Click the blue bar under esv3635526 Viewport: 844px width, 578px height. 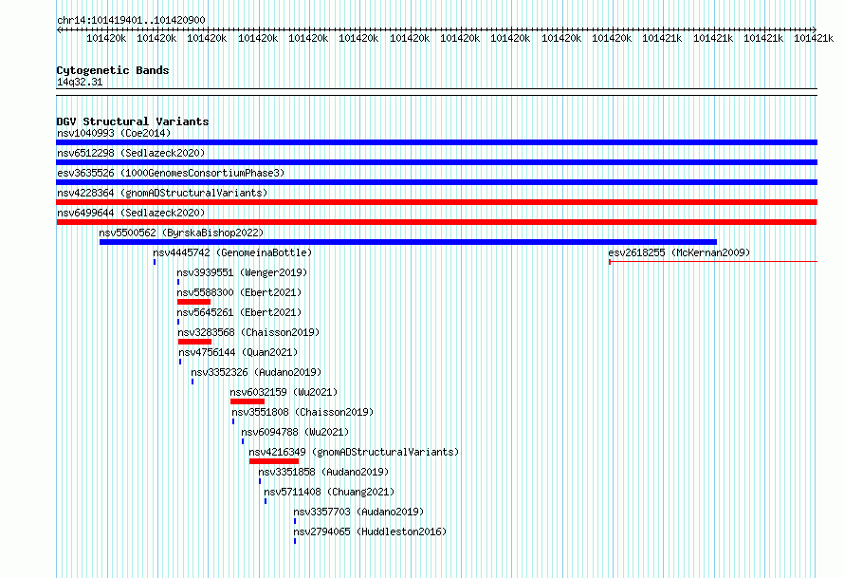pos(436,182)
